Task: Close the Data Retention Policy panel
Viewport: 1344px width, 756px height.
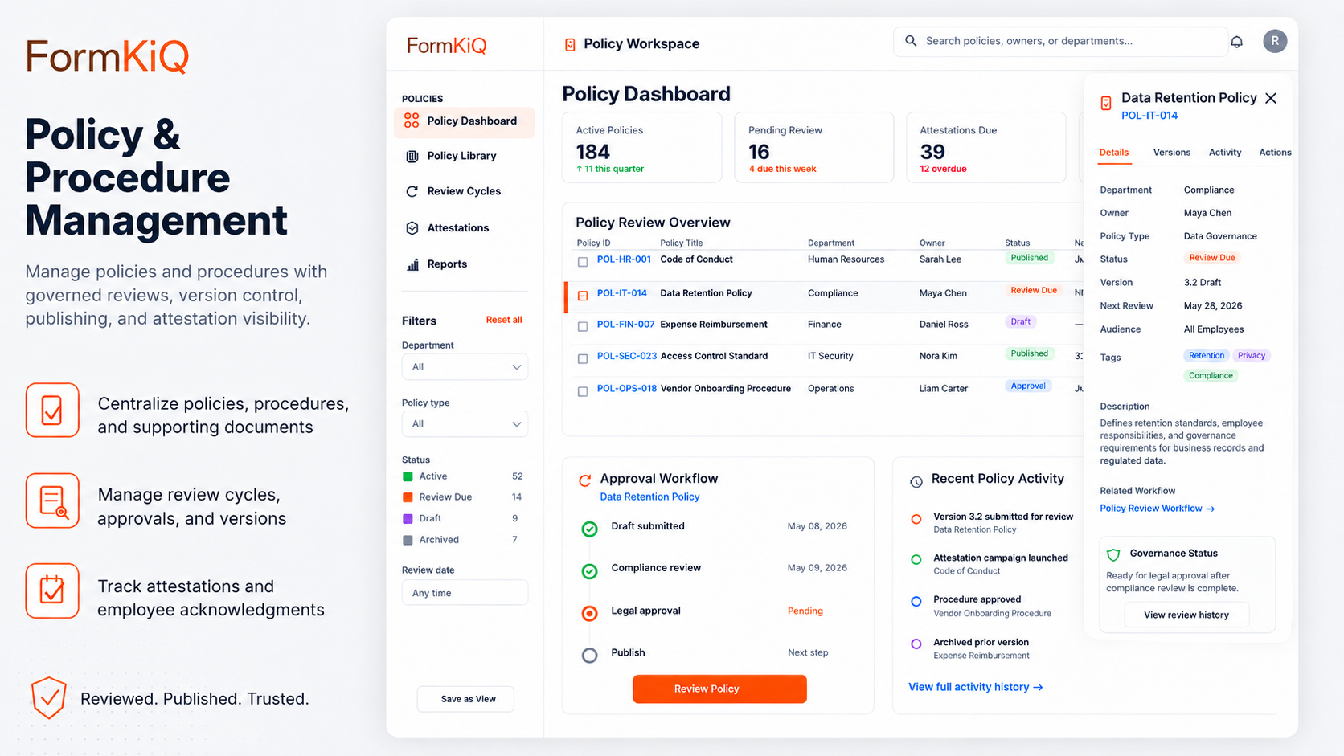Action: click(x=1271, y=98)
